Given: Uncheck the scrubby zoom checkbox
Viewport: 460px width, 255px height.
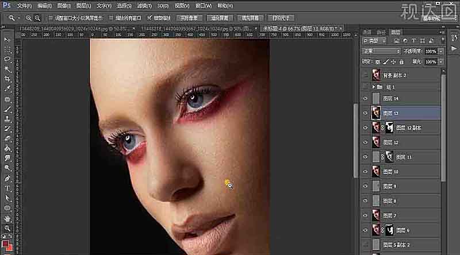Looking at the screenshot, I should tap(149, 18).
